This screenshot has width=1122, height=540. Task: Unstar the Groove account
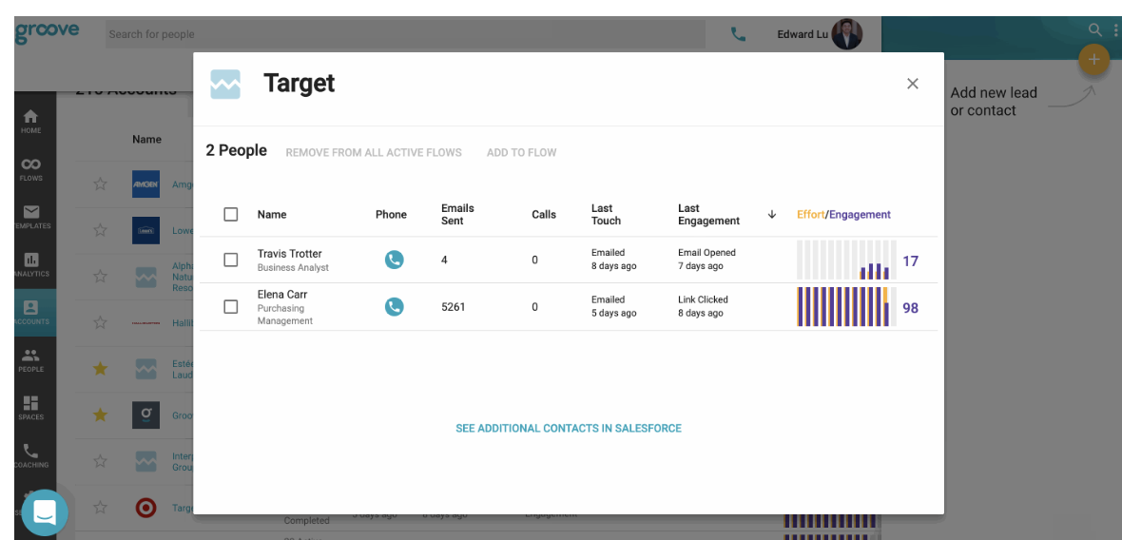pyautogui.click(x=100, y=415)
